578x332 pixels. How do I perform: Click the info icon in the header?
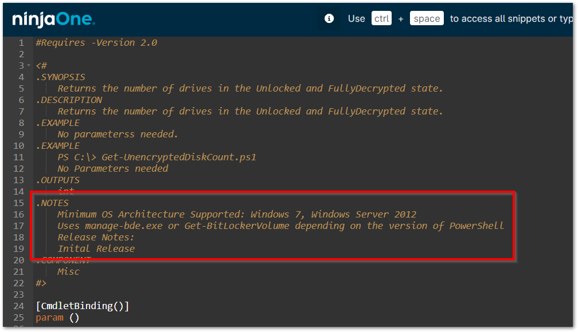coord(329,18)
